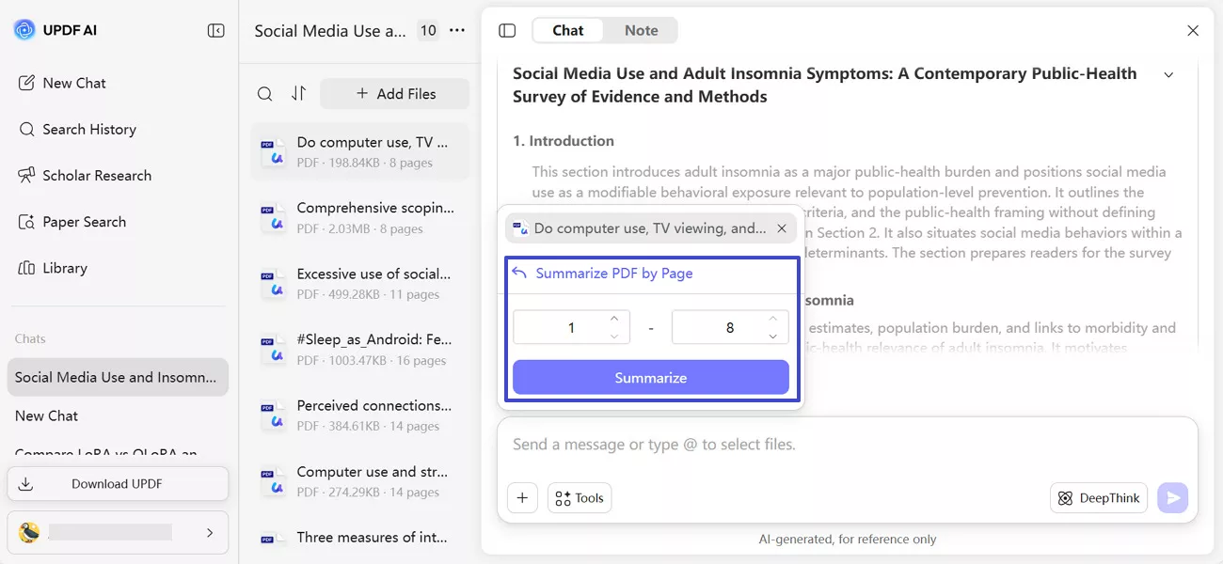Toggle DeepThink mode
The image size is (1223, 564).
click(1098, 498)
